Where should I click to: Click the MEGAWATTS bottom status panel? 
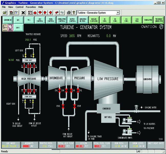click(x=29, y=145)
